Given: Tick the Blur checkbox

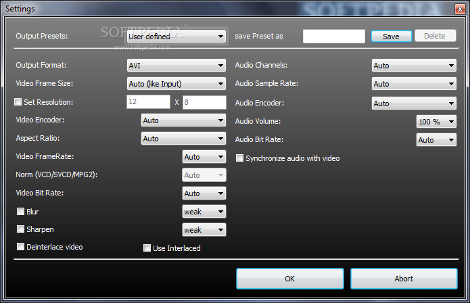Looking at the screenshot, I should click(x=20, y=212).
